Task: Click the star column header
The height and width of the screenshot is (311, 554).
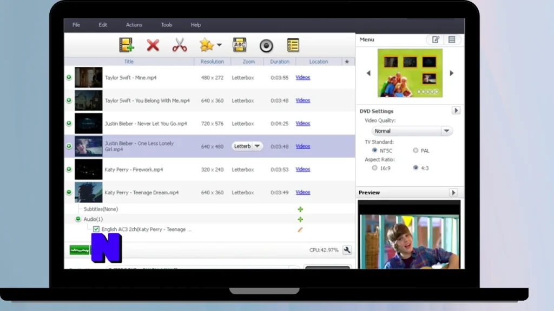Action: (x=347, y=62)
